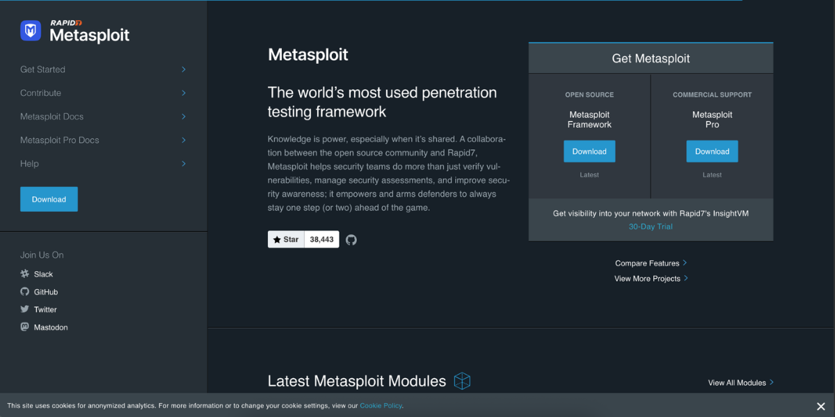Click the OPEN SOURCE label

589,95
